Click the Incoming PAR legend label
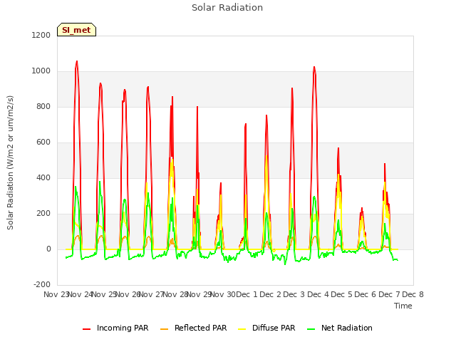The height and width of the screenshot is (342, 456). click(x=123, y=328)
